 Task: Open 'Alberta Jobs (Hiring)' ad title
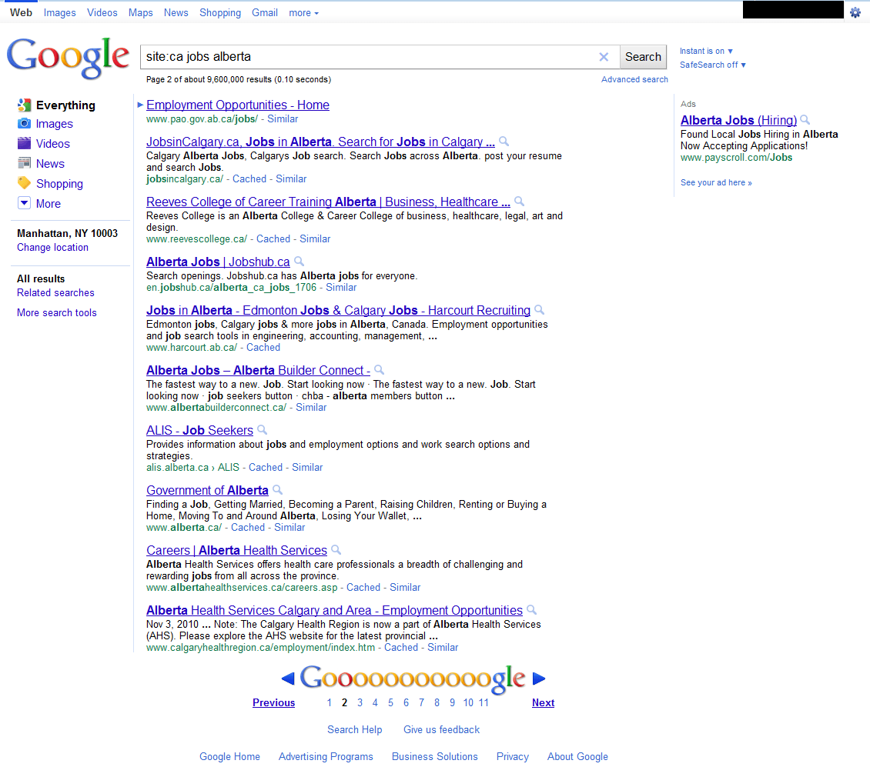pos(738,120)
